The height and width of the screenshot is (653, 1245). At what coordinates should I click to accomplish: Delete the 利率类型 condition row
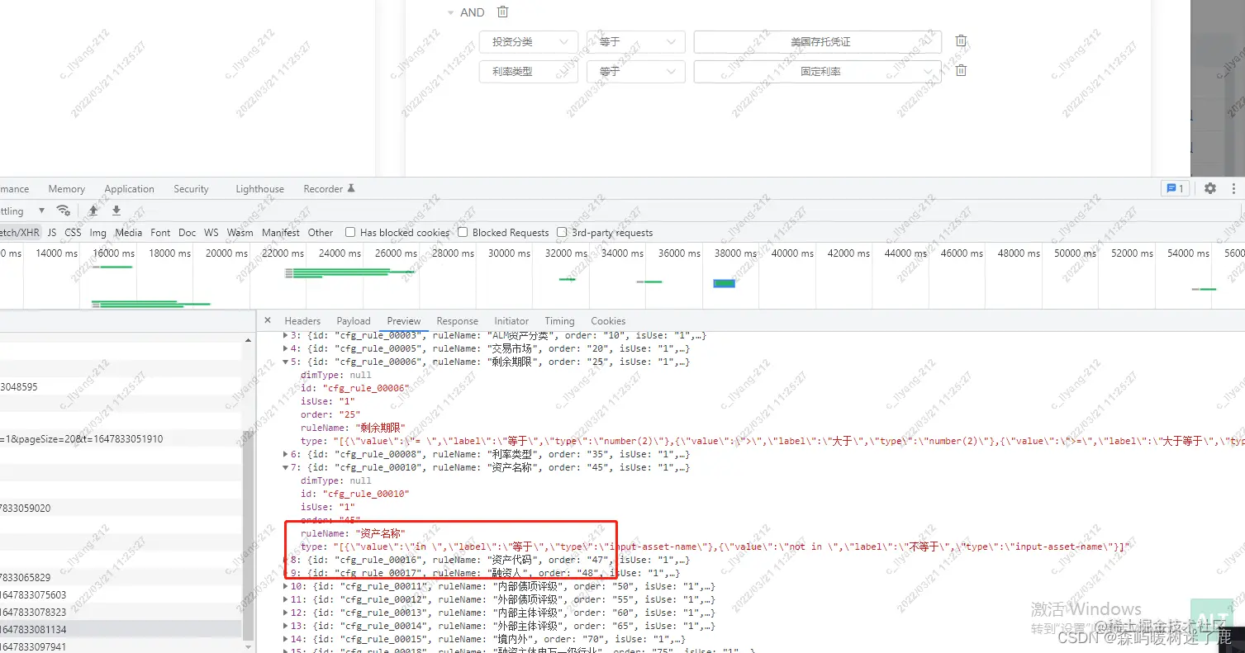coord(961,70)
